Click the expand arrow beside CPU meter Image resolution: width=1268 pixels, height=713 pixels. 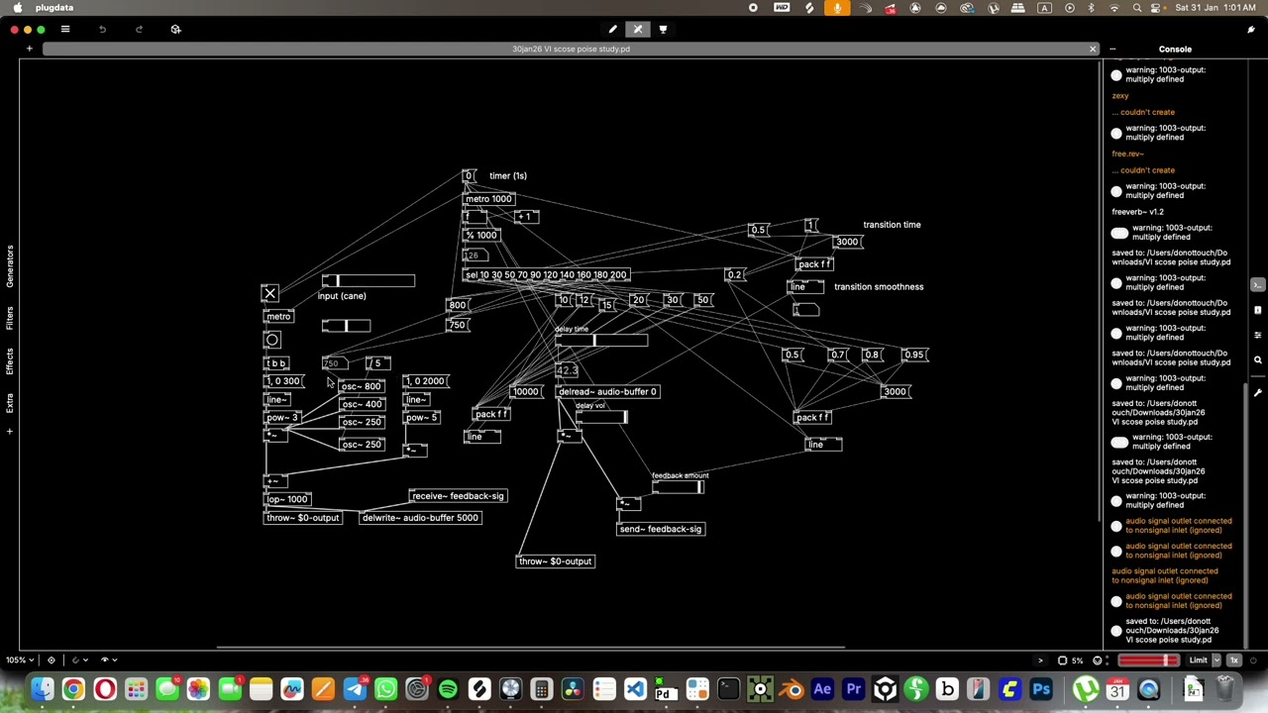coord(1040,661)
